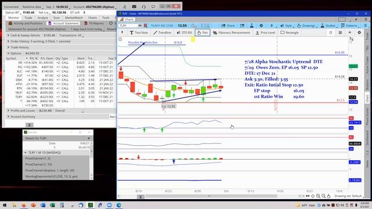Screen dimensions: 372x209
Task: Open the mail icon in main window header
Action: (134, 7)
